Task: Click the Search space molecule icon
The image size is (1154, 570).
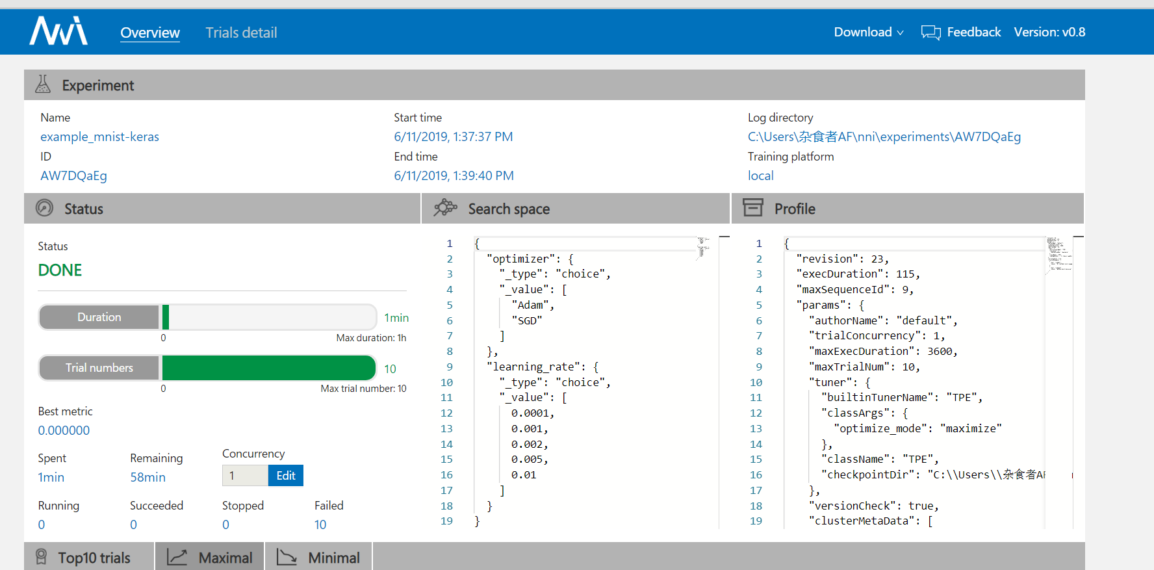Action: tap(446, 208)
